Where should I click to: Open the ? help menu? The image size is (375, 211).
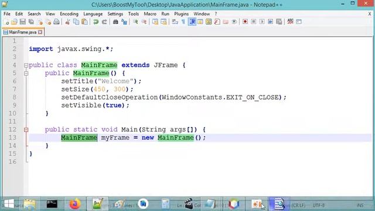pos(216,14)
